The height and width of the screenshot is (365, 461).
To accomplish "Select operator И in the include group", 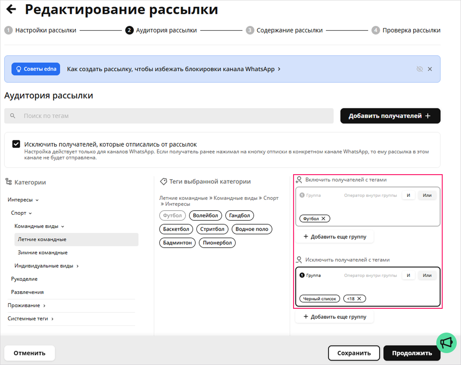I will (408, 195).
